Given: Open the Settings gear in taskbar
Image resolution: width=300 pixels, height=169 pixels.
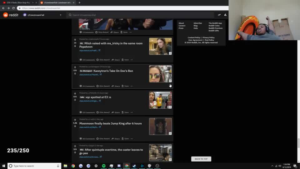Looking at the screenshot, I should tap(96, 166).
